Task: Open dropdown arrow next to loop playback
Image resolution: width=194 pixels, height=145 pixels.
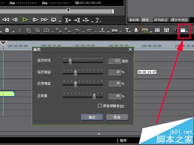Action: [60, 21]
